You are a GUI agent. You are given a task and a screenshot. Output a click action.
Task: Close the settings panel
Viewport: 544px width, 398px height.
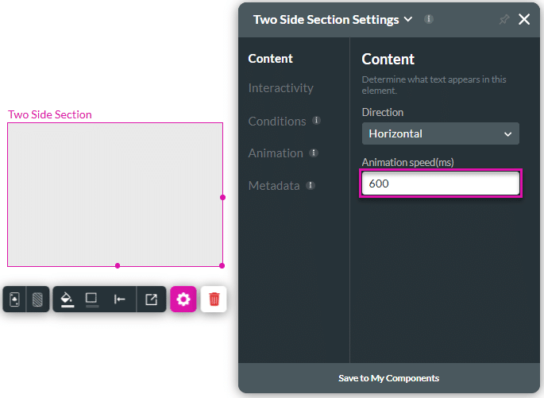tap(524, 20)
